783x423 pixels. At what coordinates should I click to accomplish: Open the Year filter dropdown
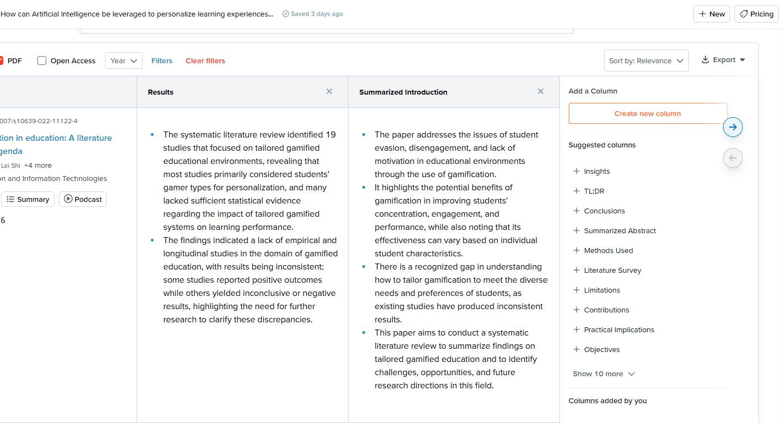tap(123, 61)
